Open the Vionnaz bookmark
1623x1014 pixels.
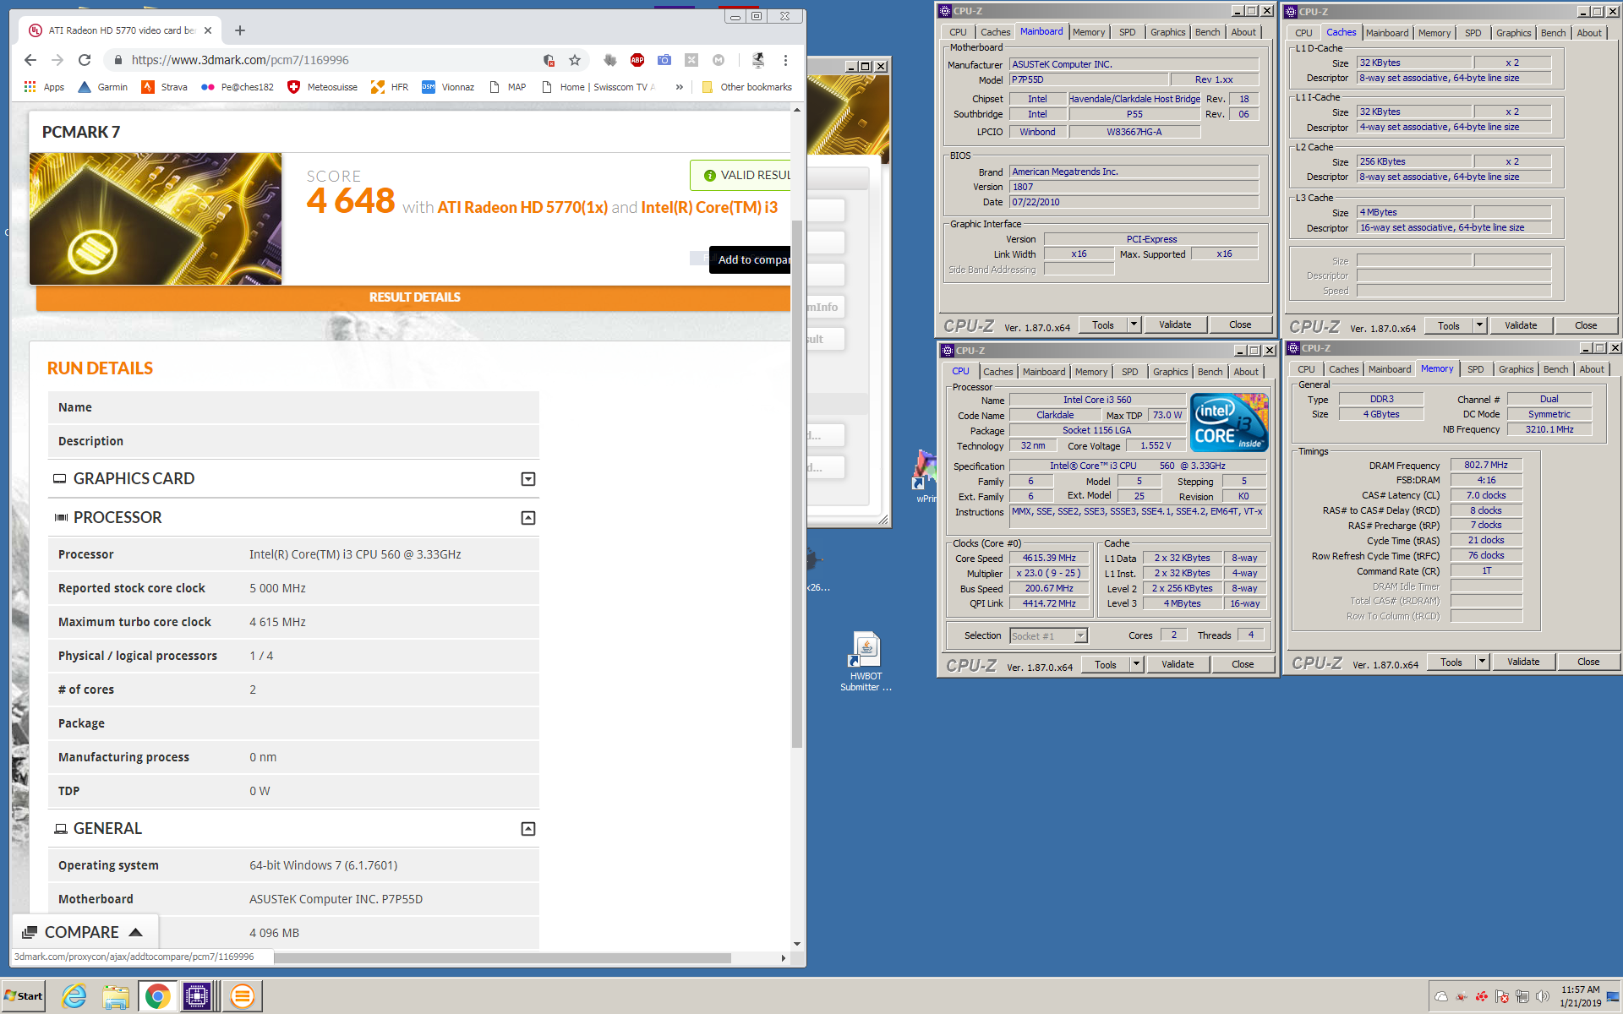pyautogui.click(x=448, y=87)
